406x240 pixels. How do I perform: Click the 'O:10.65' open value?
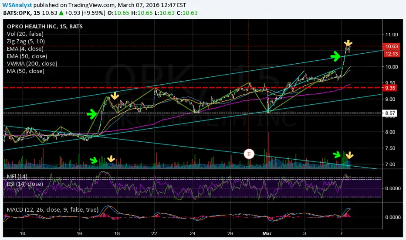tap(118, 13)
